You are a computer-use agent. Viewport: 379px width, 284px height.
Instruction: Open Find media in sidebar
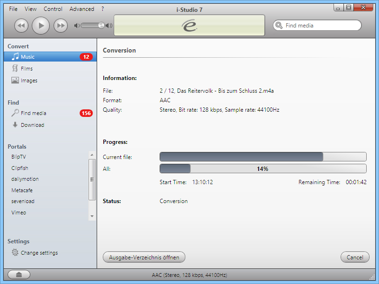33,113
